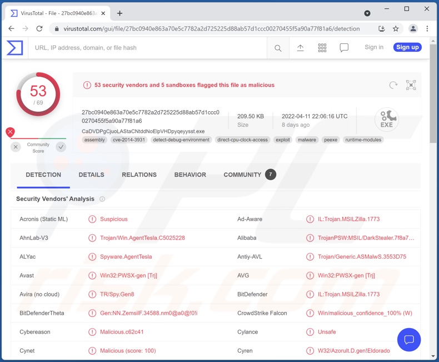Click the TR/Spy.Gen8 Avira result
439x362 pixels.
click(x=117, y=295)
